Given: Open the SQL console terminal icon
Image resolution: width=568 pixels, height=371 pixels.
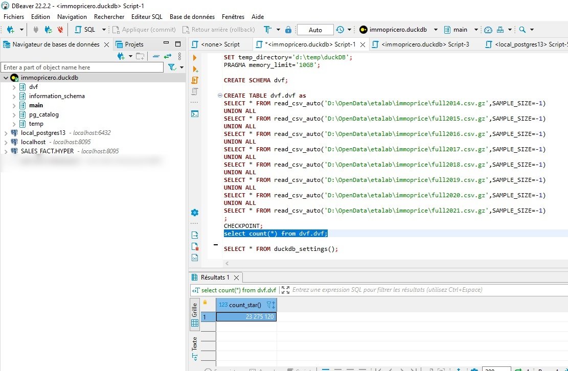Looking at the screenshot, I should [x=195, y=114].
